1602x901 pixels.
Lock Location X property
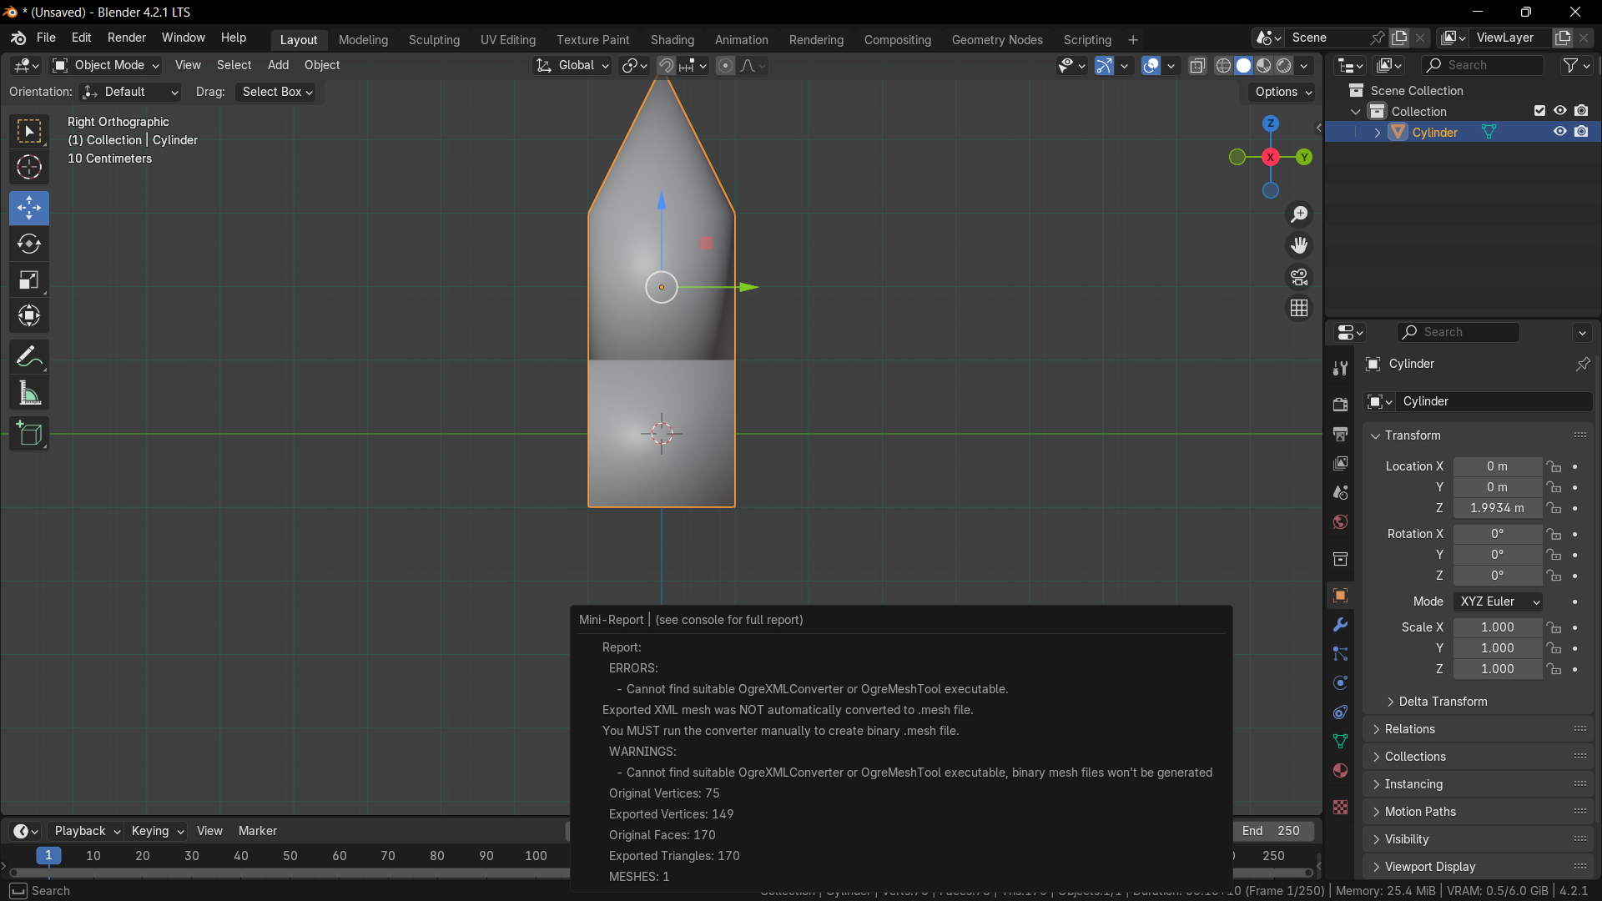point(1553,466)
